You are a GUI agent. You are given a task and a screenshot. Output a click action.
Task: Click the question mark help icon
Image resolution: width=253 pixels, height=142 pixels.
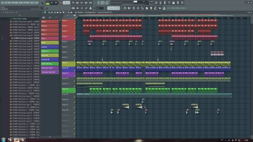point(169,3)
